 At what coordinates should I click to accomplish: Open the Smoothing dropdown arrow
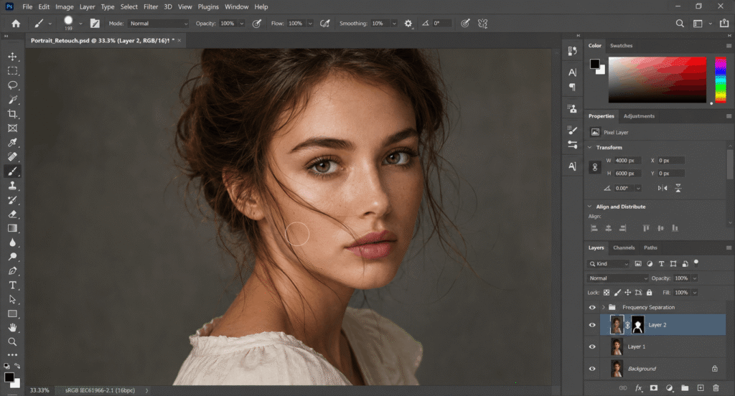394,24
